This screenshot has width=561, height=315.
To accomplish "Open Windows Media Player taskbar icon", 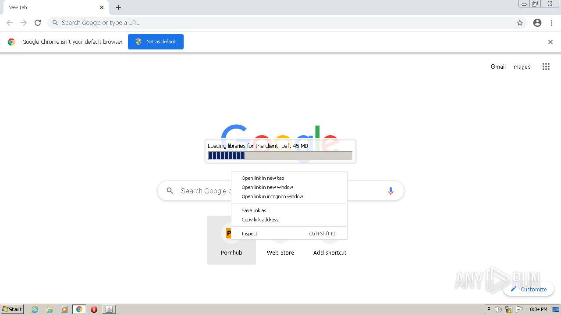I will point(64,309).
